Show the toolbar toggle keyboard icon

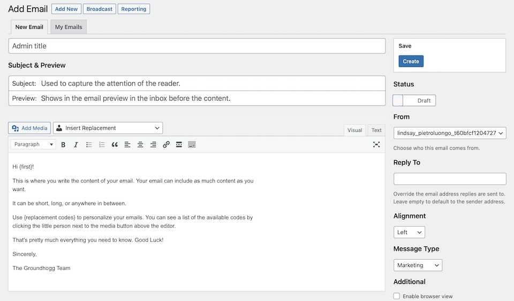point(192,145)
